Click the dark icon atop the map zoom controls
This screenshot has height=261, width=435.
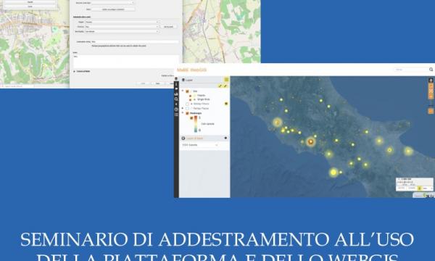[x=431, y=80]
